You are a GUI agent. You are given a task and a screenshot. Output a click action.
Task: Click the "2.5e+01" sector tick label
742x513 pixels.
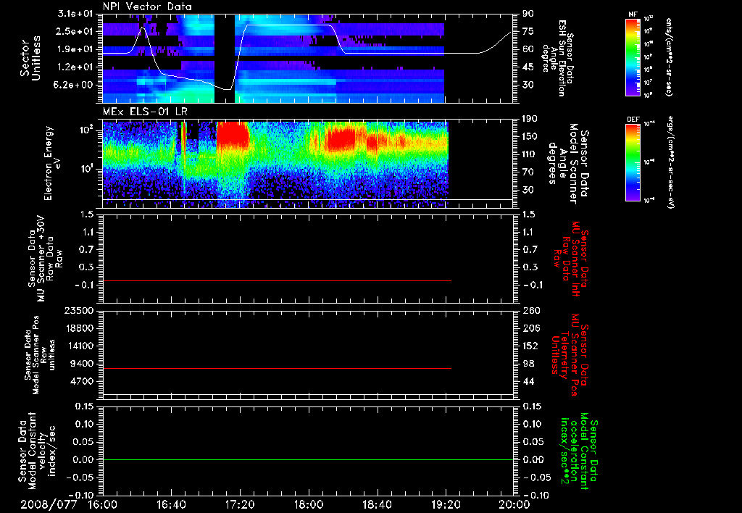coord(75,31)
